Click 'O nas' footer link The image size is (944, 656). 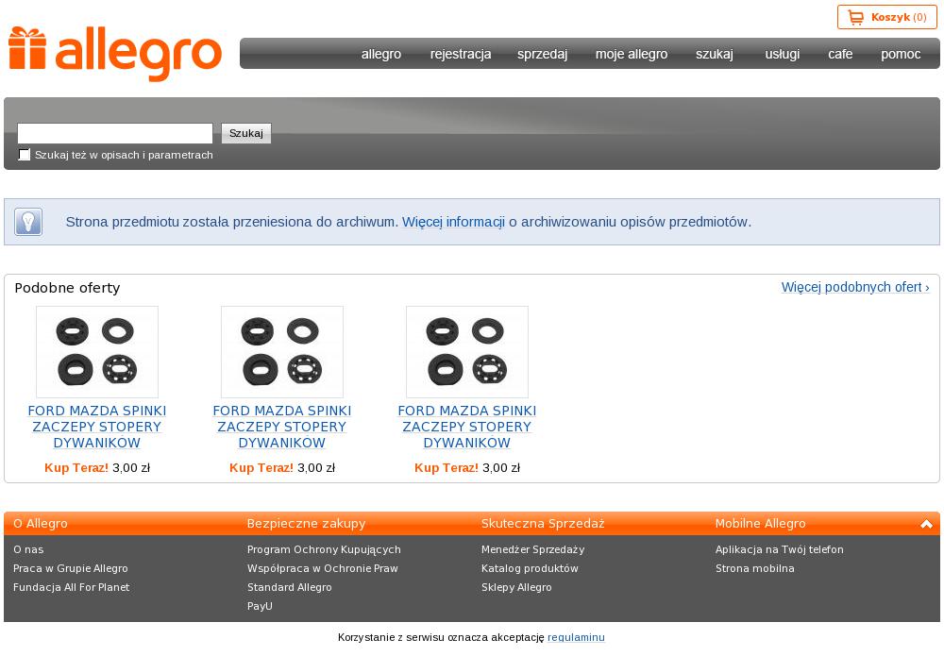pos(28,549)
